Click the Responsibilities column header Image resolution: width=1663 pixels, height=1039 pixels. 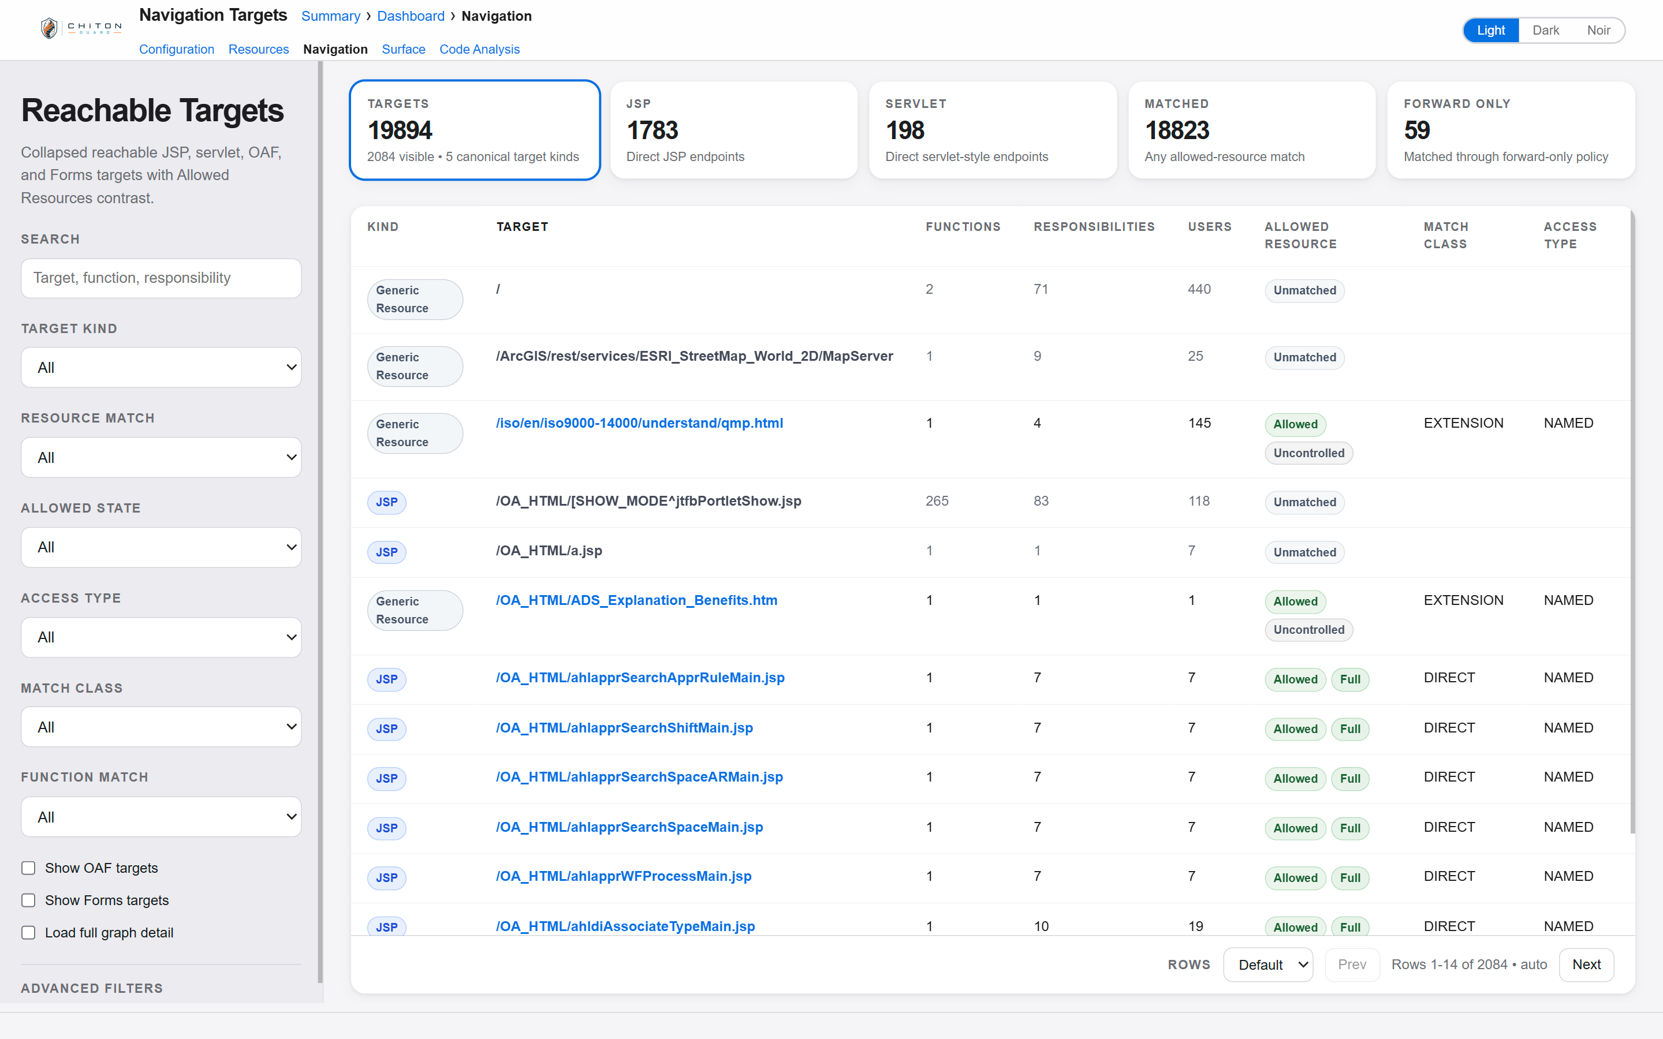[1094, 227]
